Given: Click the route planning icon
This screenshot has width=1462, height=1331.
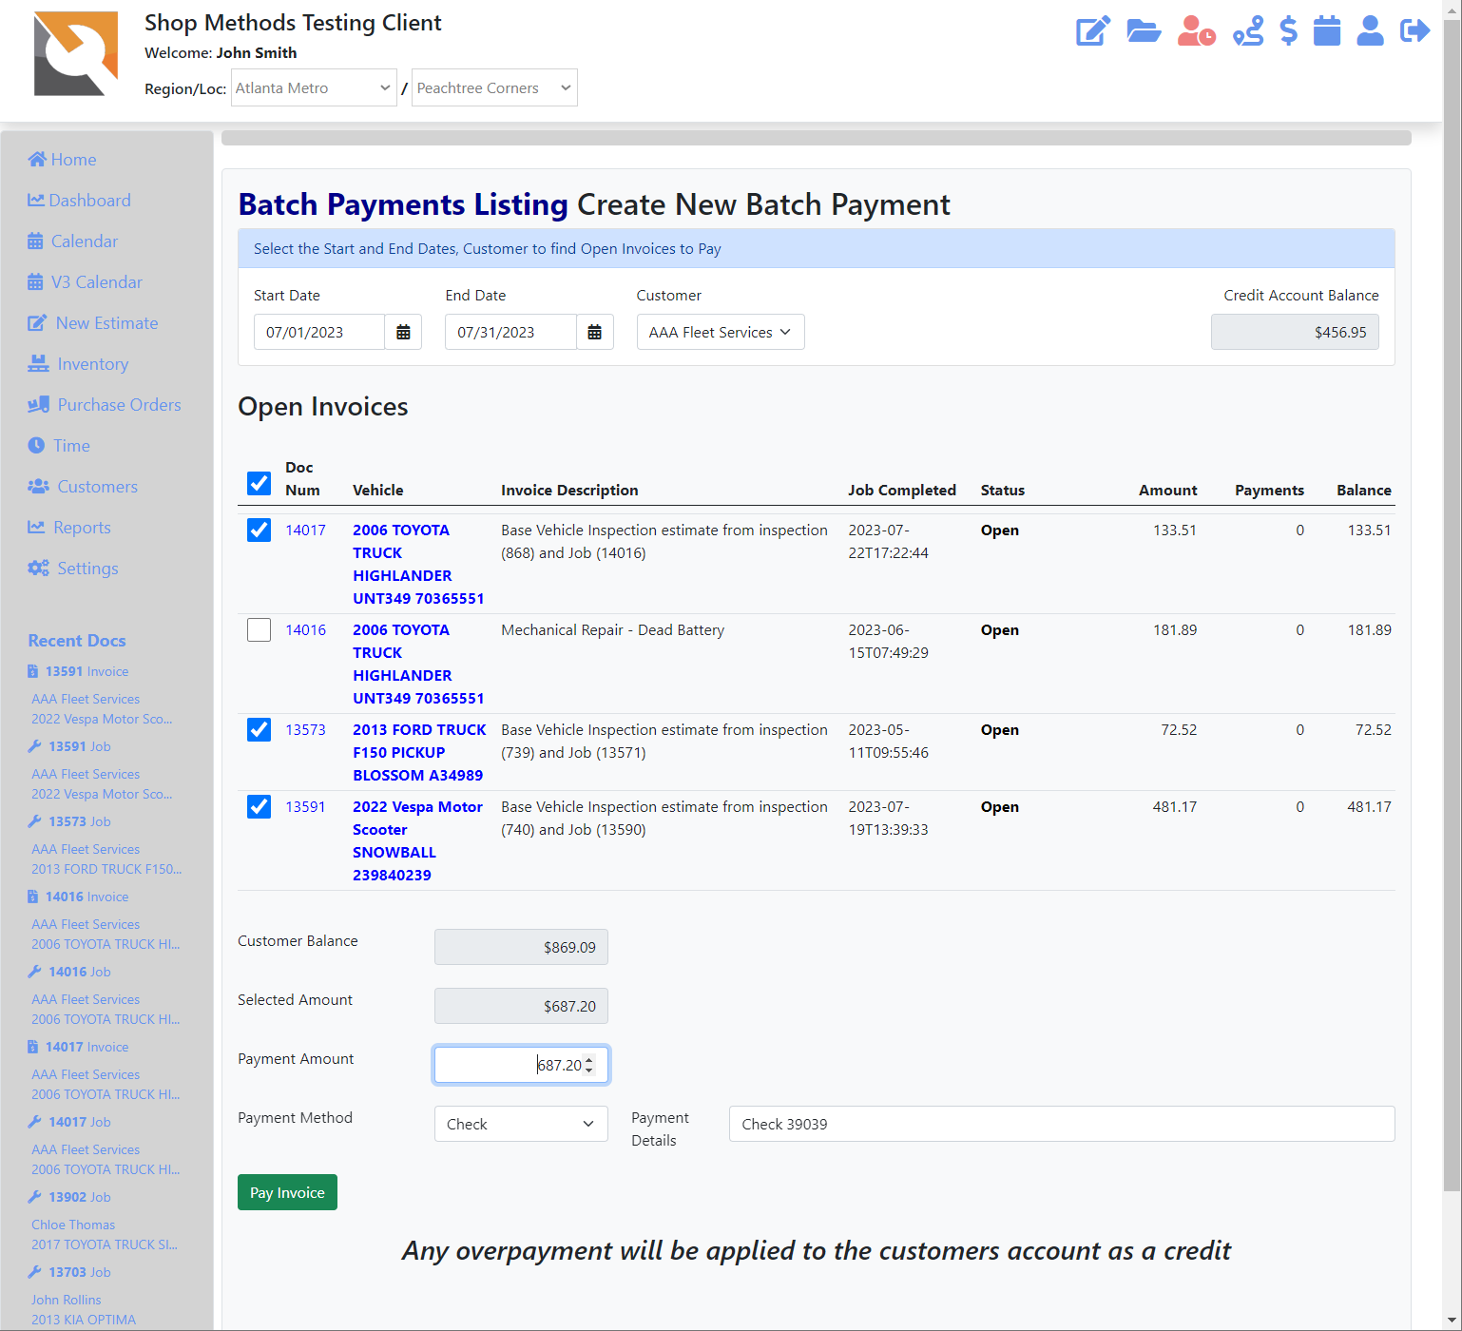Looking at the screenshot, I should (1247, 30).
